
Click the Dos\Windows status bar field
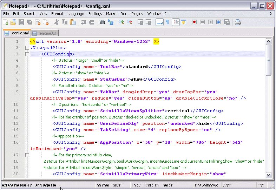pyautogui.click(x=206, y=185)
